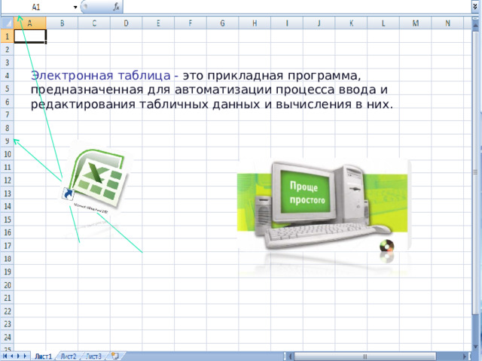Select row 19 header

[8, 272]
